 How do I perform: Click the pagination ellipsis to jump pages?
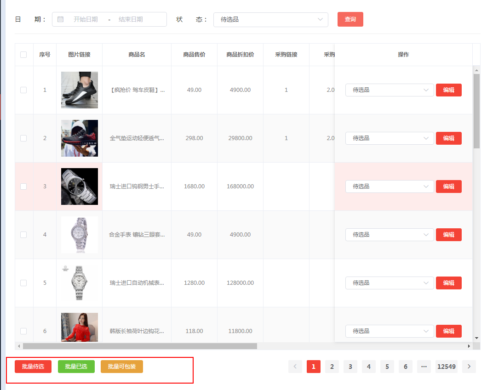[424, 367]
